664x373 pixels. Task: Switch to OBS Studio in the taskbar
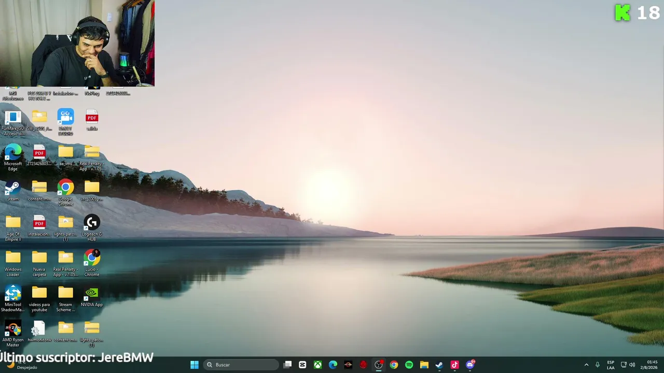click(379, 365)
